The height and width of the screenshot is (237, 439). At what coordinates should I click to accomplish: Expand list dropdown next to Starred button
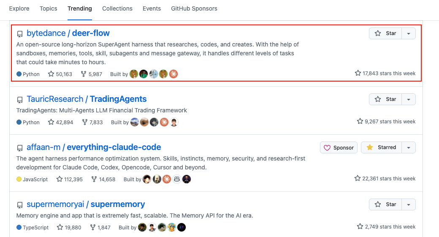click(x=409, y=147)
